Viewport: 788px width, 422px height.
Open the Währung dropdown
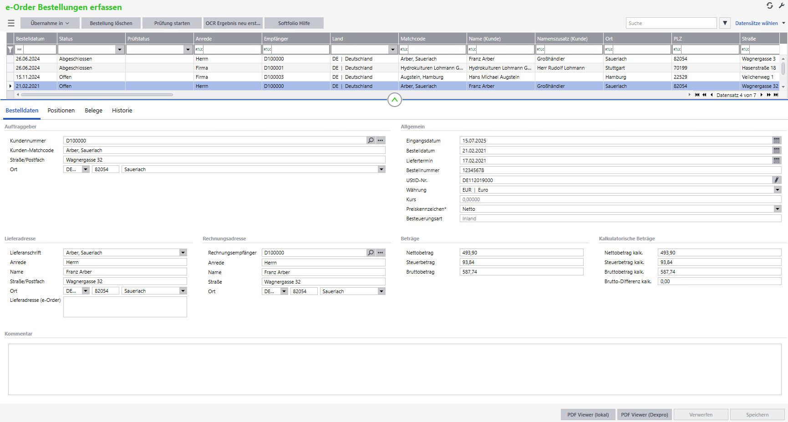pos(777,190)
